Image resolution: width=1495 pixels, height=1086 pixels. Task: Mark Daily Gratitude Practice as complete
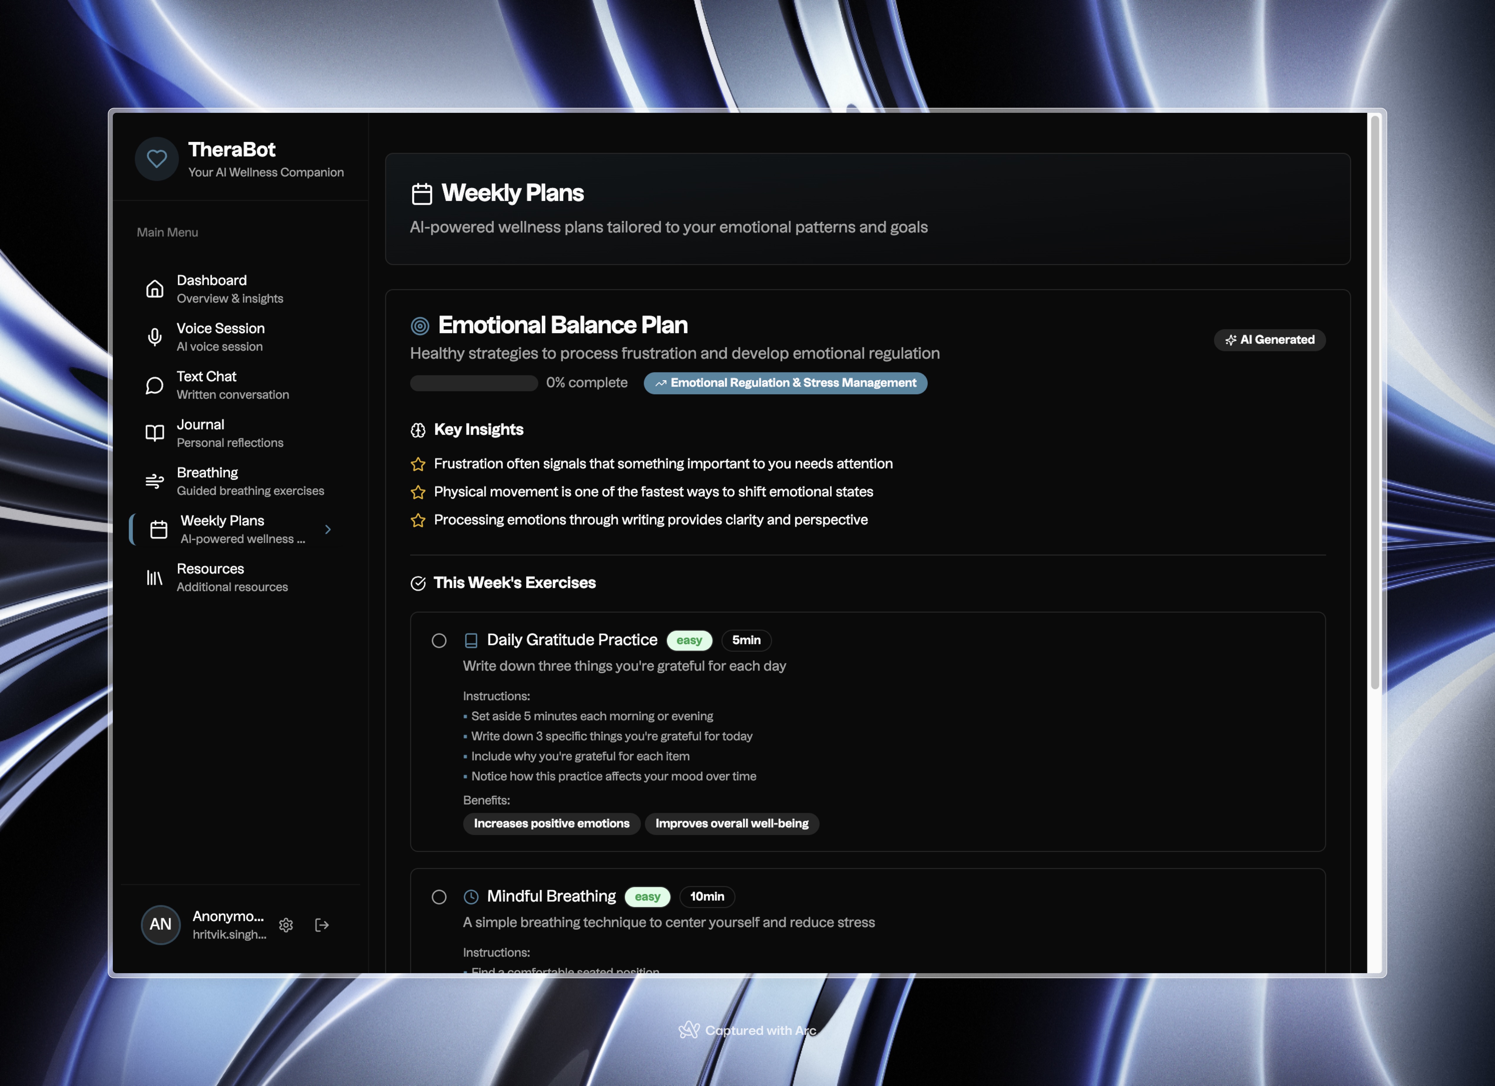coord(439,641)
